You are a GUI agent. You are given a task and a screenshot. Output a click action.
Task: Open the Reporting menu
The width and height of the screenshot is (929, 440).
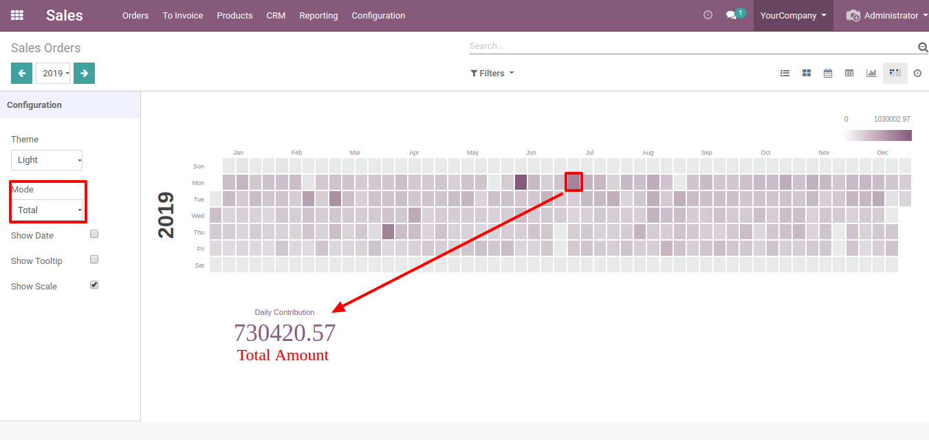point(318,15)
